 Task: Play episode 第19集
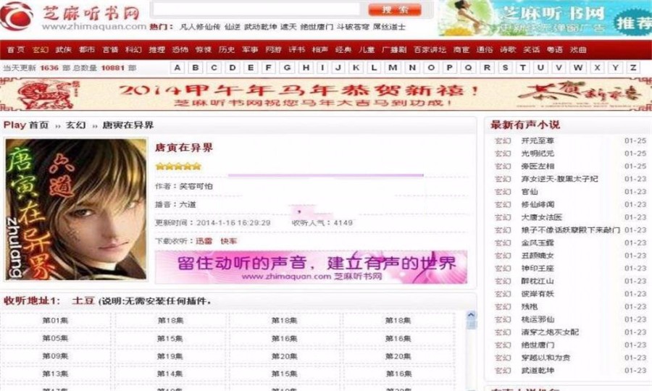click(170, 356)
